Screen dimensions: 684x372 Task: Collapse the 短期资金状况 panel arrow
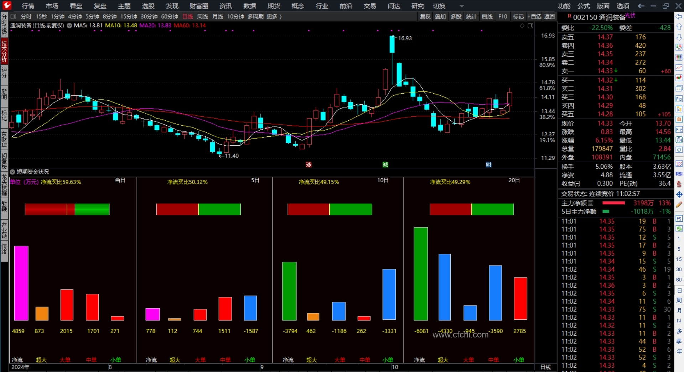[12, 172]
